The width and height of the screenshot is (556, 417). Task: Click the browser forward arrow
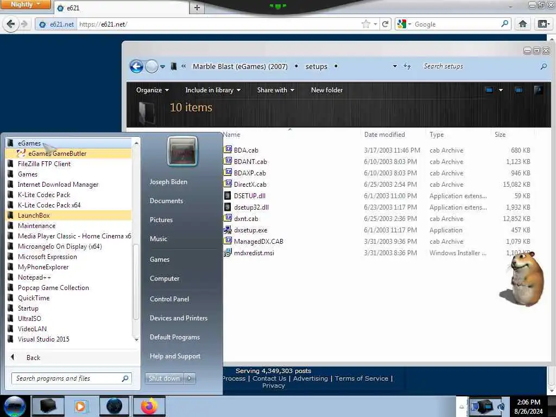24,24
